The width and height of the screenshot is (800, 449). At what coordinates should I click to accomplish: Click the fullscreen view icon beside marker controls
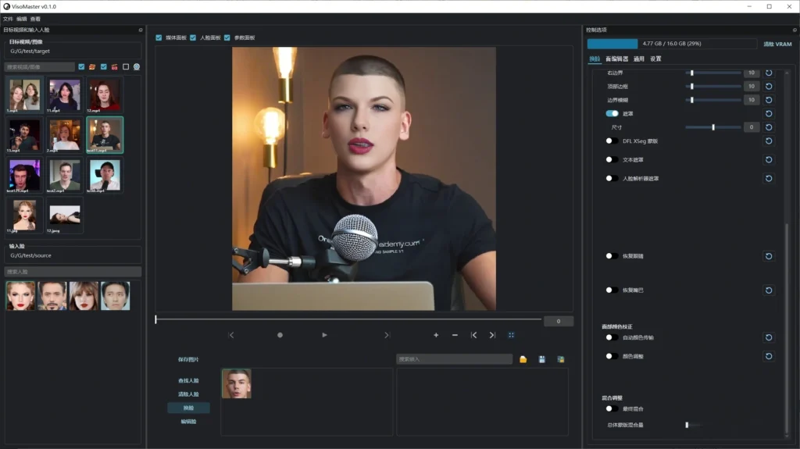point(512,335)
